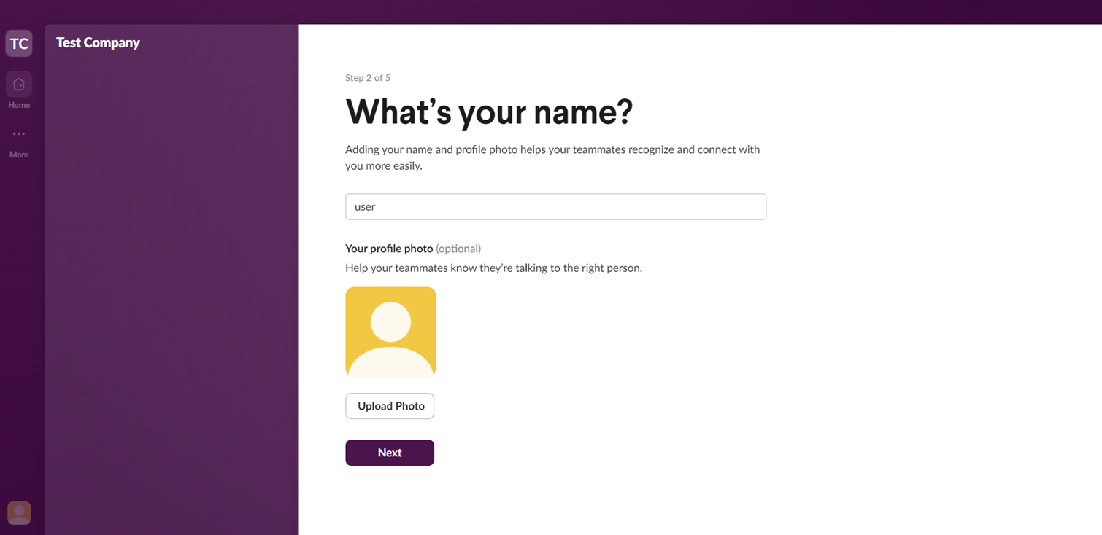Click the TC workspace icon
The width and height of the screenshot is (1102, 535).
click(19, 42)
